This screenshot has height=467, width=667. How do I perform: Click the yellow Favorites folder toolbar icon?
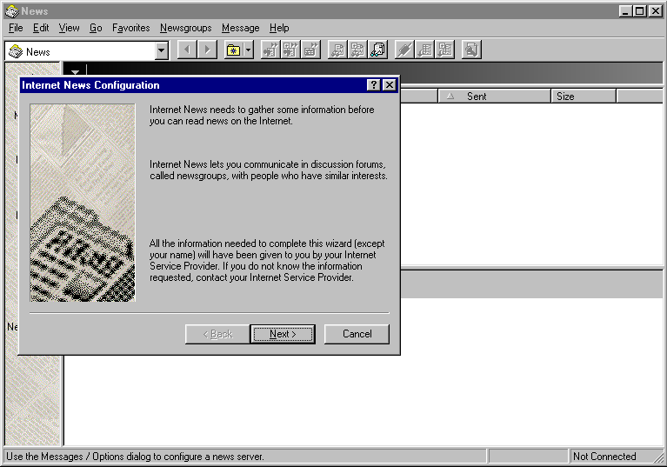point(233,50)
